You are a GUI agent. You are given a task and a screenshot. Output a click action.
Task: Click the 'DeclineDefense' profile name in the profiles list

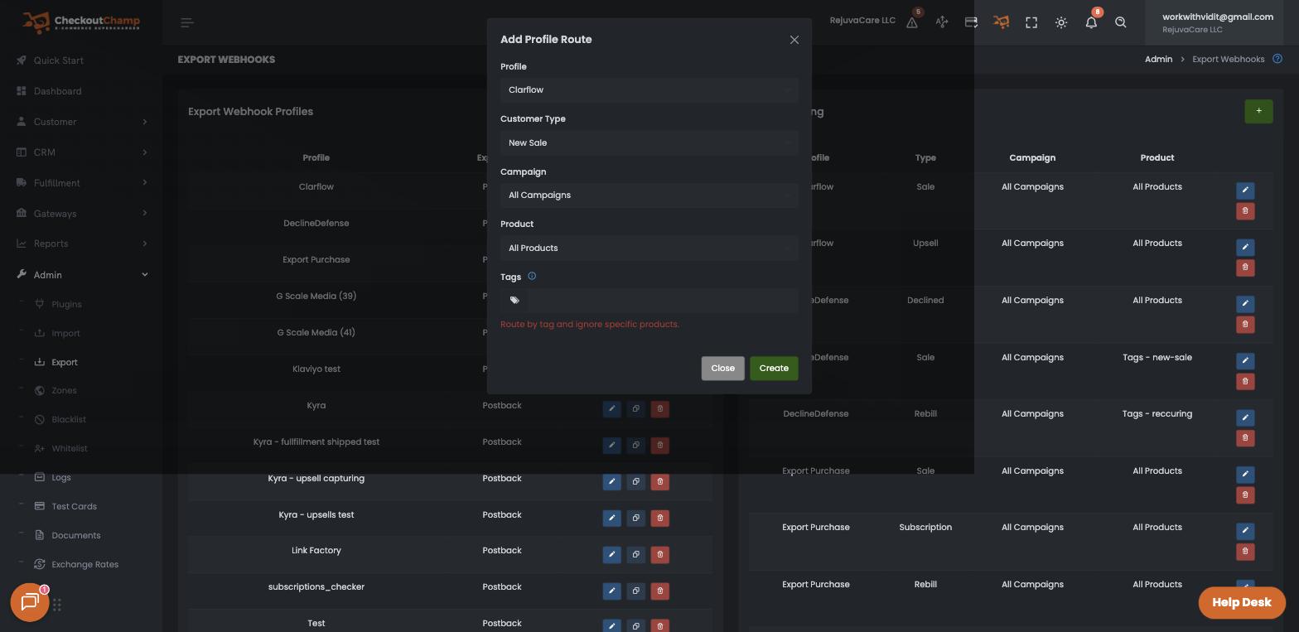coord(316,223)
